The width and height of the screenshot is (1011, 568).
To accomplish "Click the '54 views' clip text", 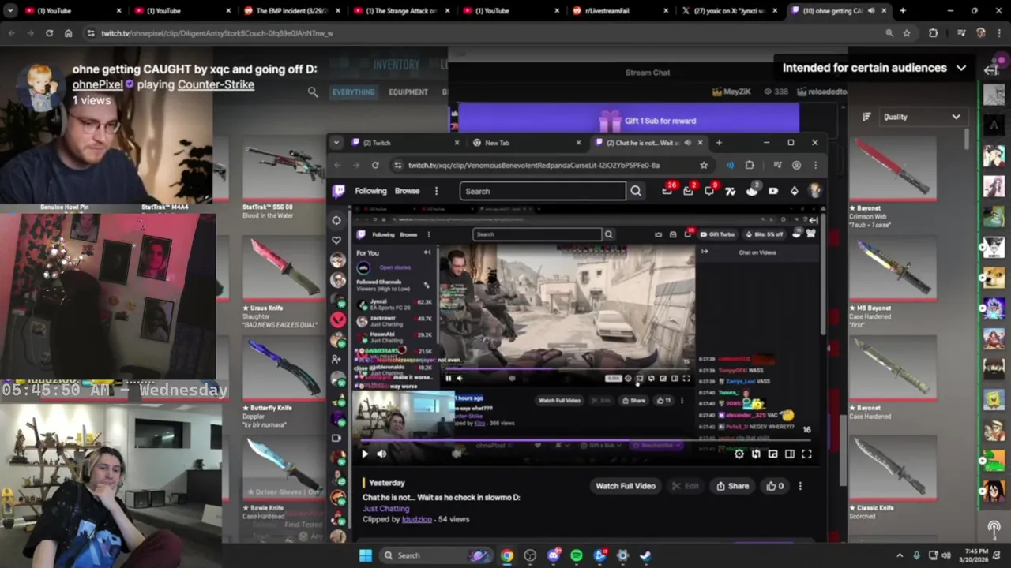I will 453,519.
